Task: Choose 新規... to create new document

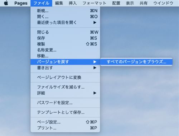Action: point(65,11)
